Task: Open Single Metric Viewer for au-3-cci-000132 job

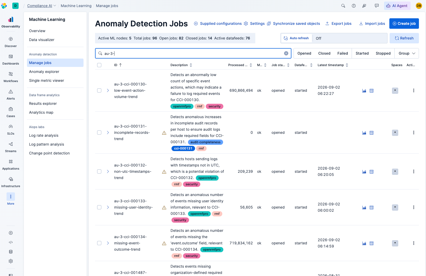Action: point(364,172)
